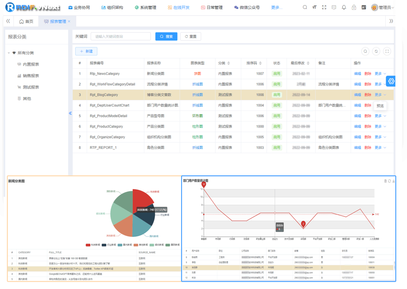Edit the RTP_REPORT_1 report
The height and width of the screenshot is (289, 407).
[x=357, y=147]
